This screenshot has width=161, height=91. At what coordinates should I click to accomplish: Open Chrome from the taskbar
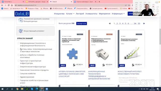pyautogui.click(x=17, y=89)
